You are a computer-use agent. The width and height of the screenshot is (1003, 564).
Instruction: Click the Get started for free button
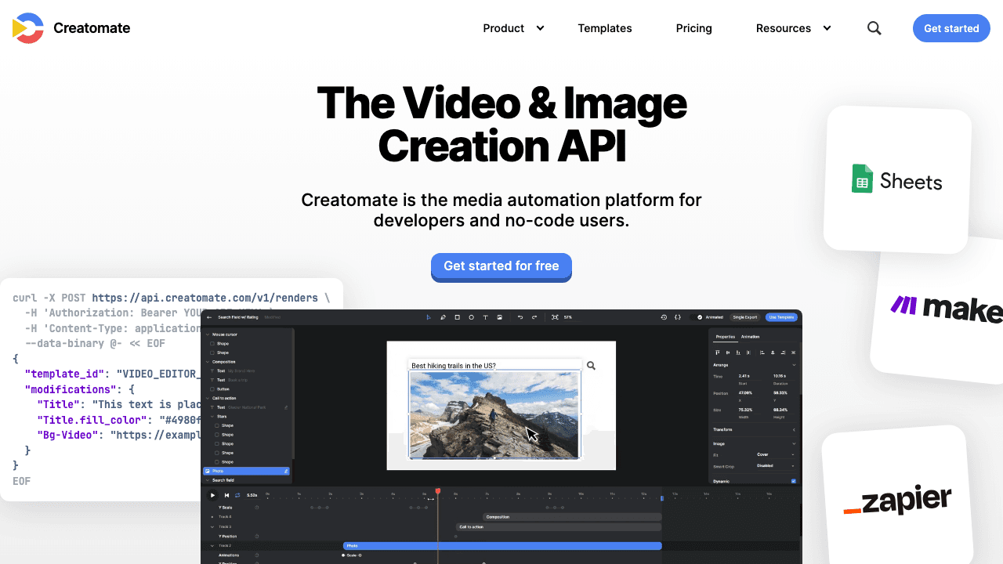[x=501, y=266]
